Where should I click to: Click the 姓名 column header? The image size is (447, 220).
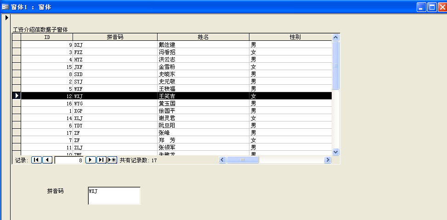[203, 37]
